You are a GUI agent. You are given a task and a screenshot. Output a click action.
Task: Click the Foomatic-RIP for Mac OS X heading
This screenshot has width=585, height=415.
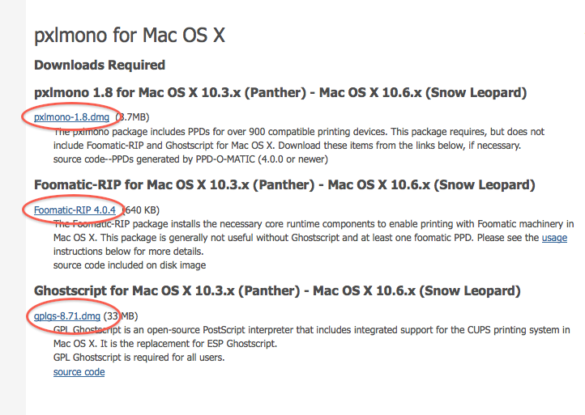(284, 185)
